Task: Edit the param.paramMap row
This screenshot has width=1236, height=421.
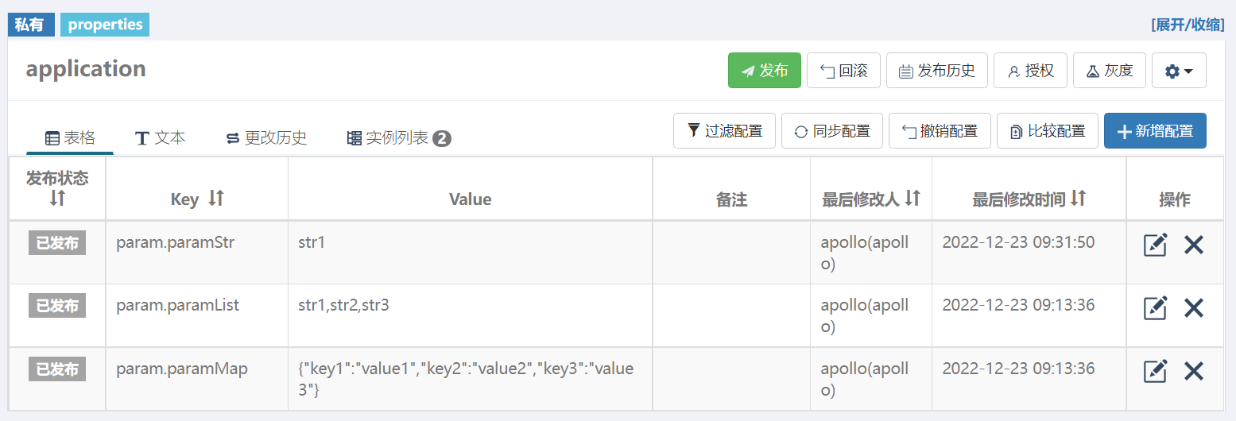Action: pyautogui.click(x=1155, y=371)
